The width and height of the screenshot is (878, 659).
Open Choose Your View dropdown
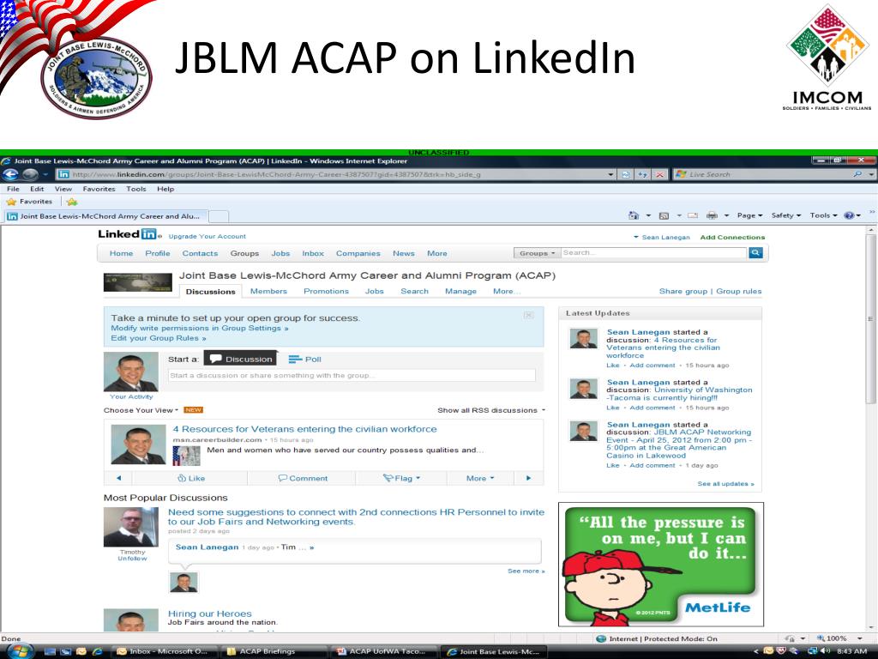click(141, 410)
